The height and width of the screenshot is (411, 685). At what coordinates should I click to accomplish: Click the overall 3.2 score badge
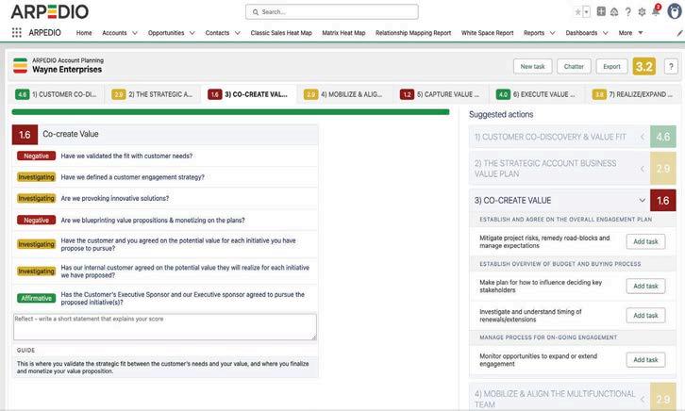pos(643,67)
